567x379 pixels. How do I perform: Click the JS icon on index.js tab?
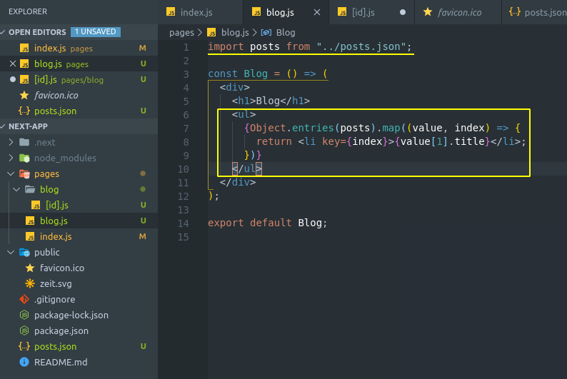(171, 12)
